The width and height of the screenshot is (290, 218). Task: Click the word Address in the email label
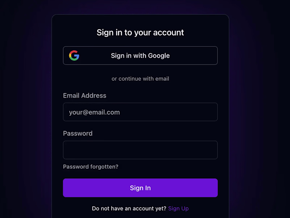point(94,96)
